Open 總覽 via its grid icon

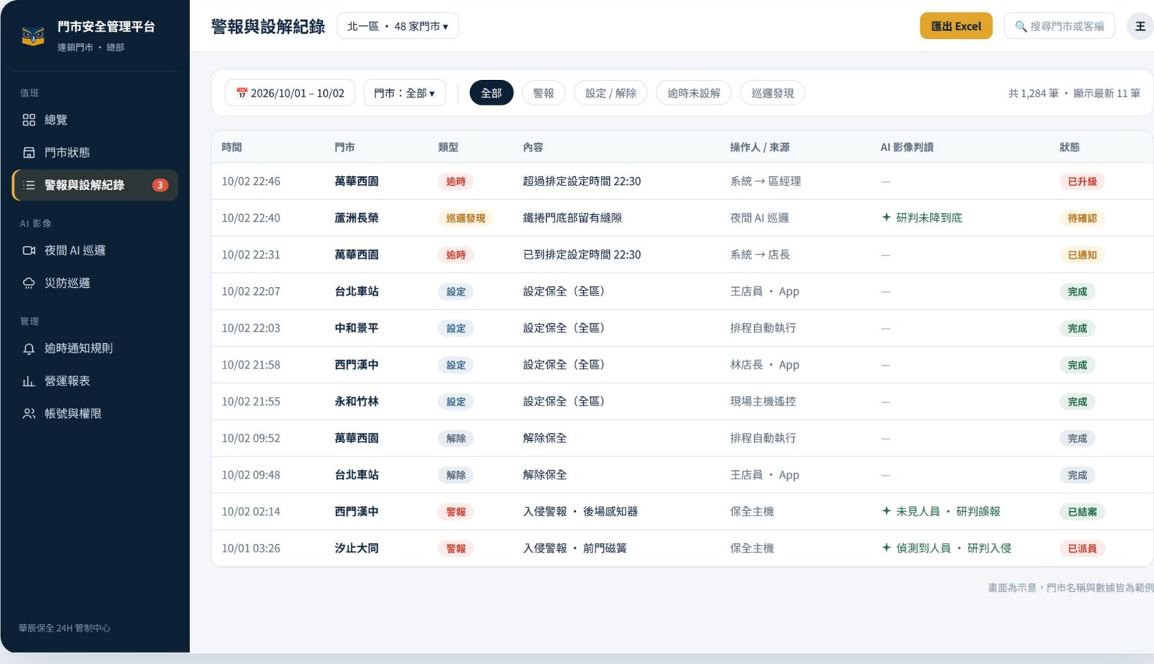pos(29,120)
